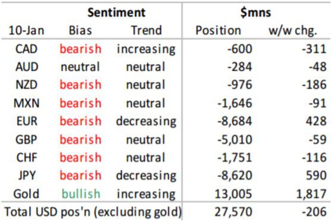Click the w/w chg. column header
The height and width of the screenshot is (221, 332).
pos(293,31)
